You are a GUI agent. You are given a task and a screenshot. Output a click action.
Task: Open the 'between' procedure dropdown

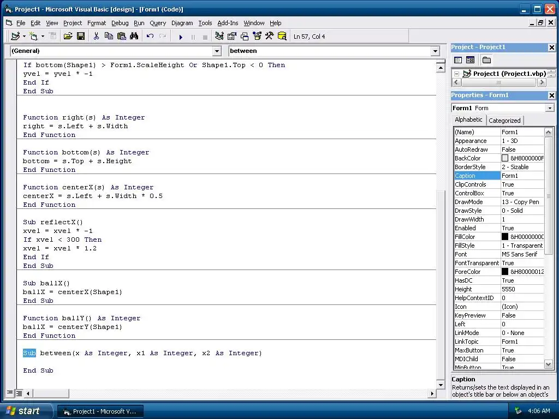435,51
